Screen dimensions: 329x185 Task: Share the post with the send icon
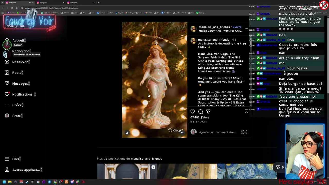tap(208, 112)
